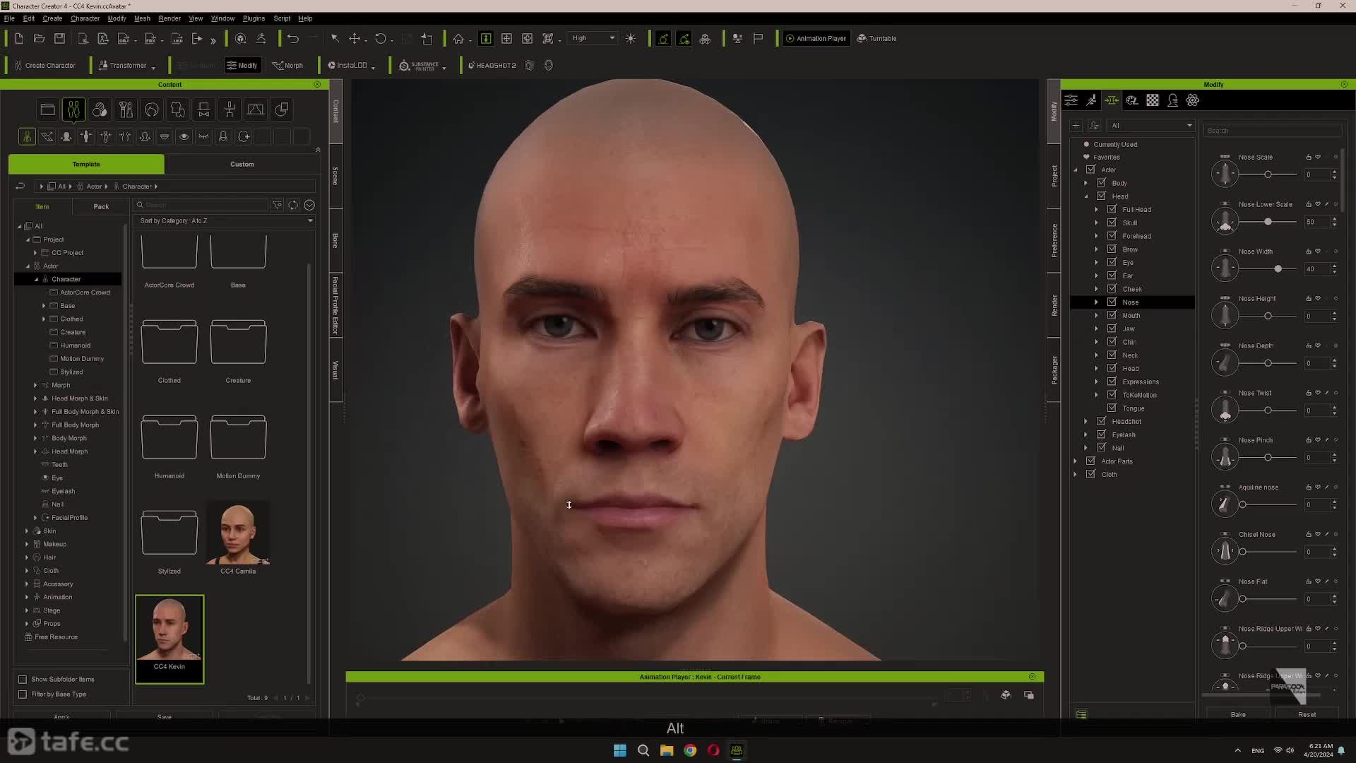Adjust the Nose Width slider handle
1356x763 pixels.
point(1278,269)
